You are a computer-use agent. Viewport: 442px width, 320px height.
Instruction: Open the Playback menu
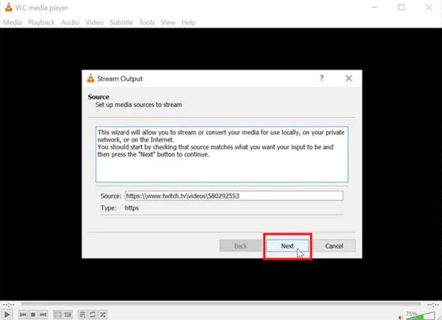coord(40,22)
